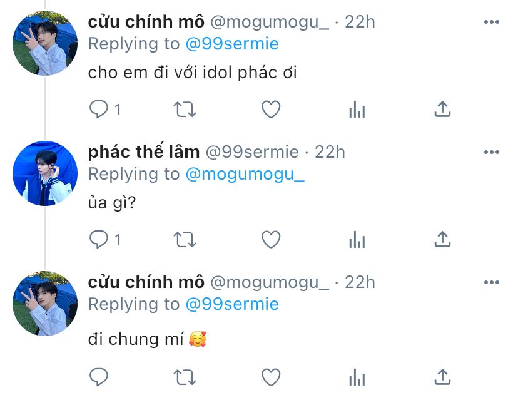
Task: Open more options on first tweet
Action: click(491, 22)
